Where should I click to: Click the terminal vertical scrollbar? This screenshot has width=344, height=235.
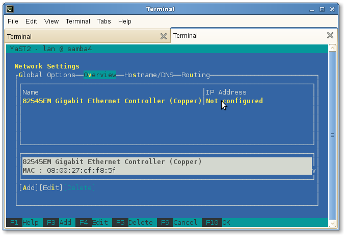click(333, 135)
